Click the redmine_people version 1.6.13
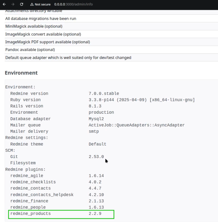 pyautogui.click(x=96, y=207)
